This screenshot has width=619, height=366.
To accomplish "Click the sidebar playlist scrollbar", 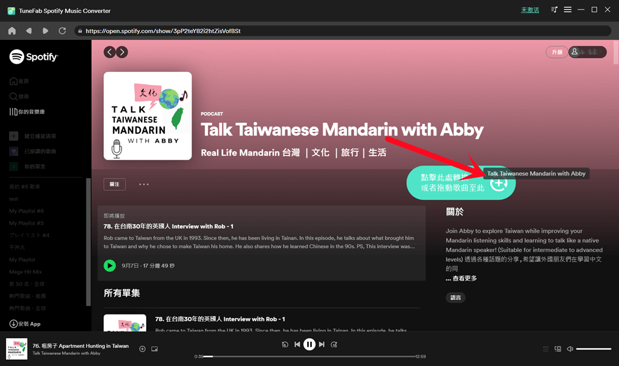I will [88, 242].
